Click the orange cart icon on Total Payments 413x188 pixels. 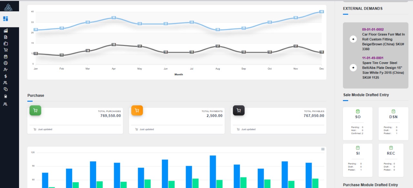click(137, 110)
